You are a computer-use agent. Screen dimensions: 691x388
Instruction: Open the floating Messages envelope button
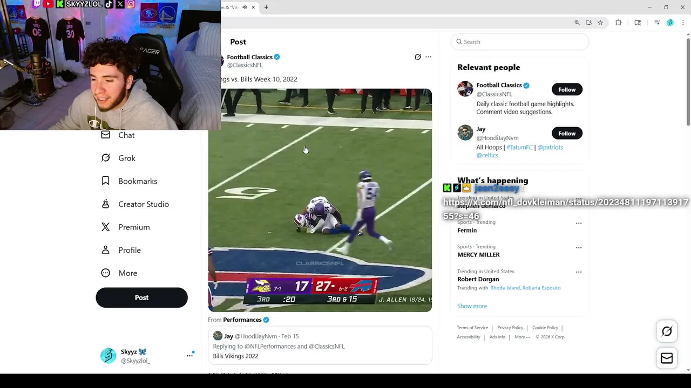point(667,358)
